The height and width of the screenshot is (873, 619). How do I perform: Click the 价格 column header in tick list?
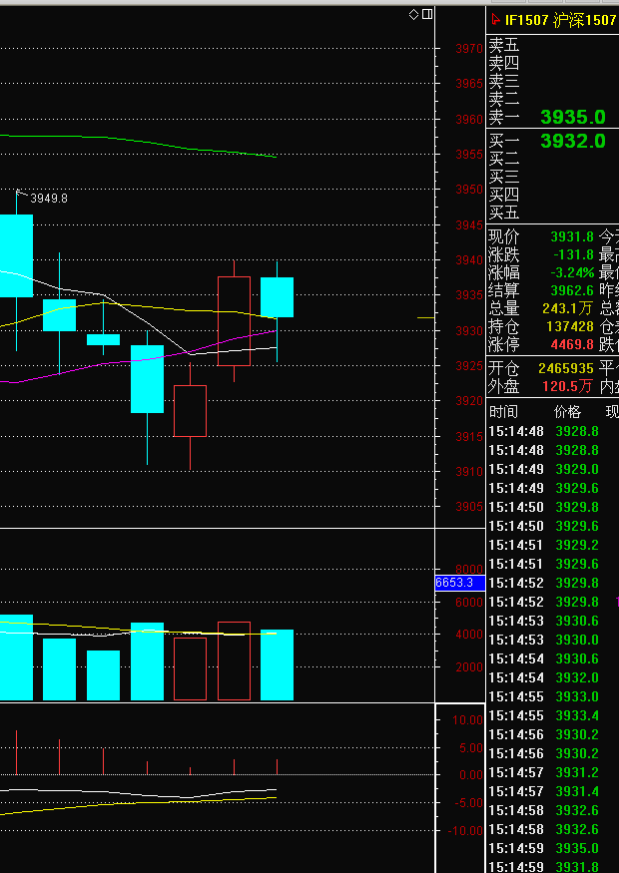(x=567, y=412)
